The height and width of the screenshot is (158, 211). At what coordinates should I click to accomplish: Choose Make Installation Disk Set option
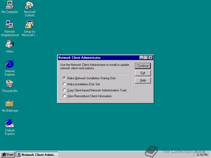[81, 84]
